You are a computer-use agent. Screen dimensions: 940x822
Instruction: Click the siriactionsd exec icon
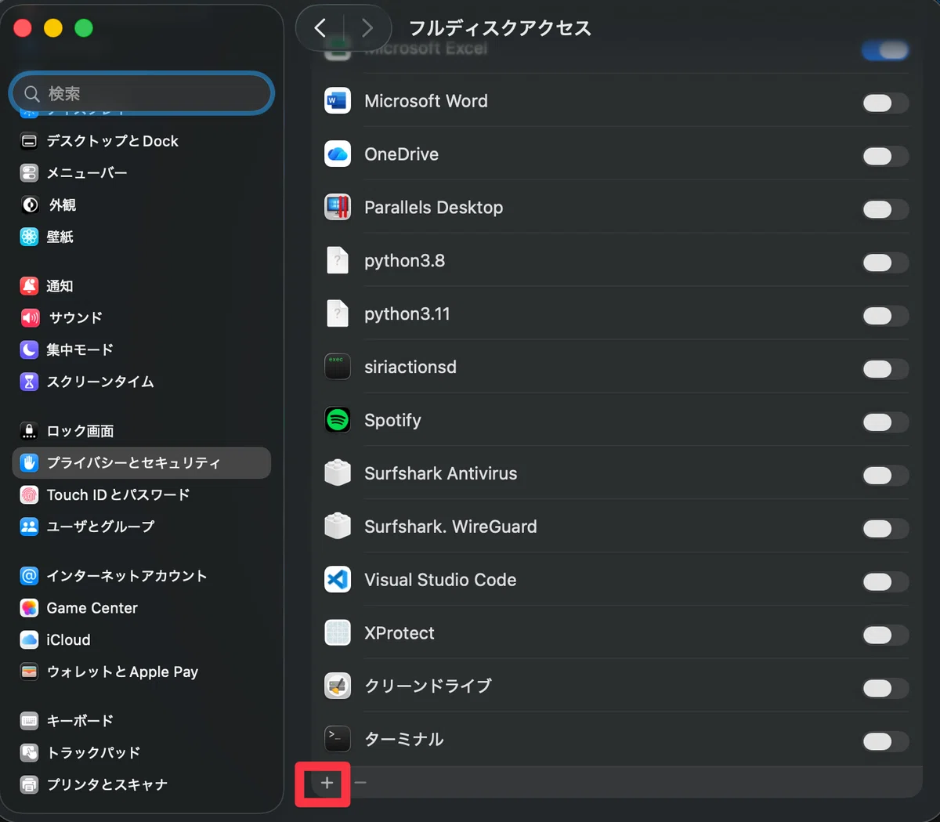(x=338, y=367)
